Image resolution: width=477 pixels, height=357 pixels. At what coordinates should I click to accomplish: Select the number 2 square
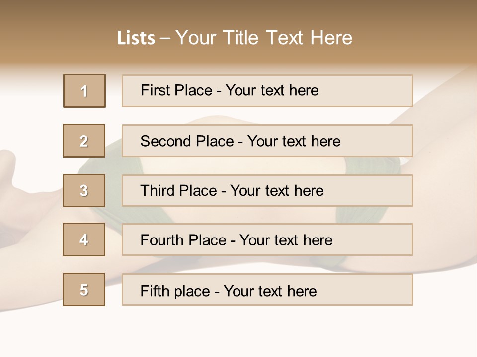[84, 141]
